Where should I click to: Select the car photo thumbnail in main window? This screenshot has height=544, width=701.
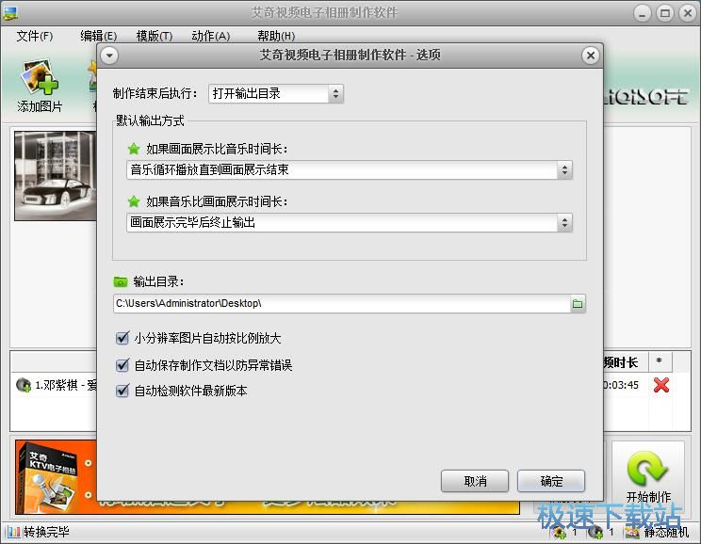click(x=55, y=175)
